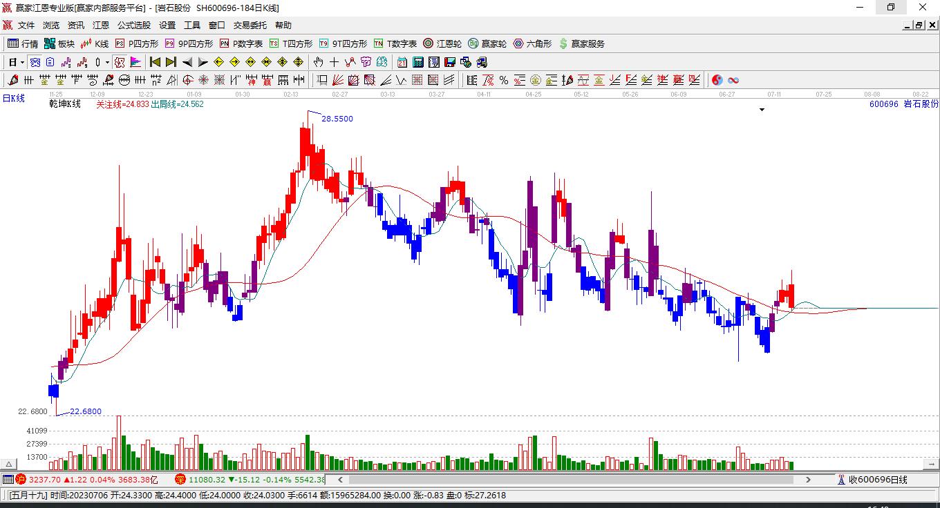The height and width of the screenshot is (508, 940).
Task: Open the P数字表 number table
Action: 241,43
